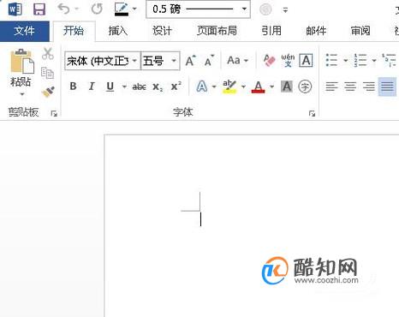This screenshot has height=317, width=399.
Task: Switch to the 插入 tab
Action: [x=118, y=31]
